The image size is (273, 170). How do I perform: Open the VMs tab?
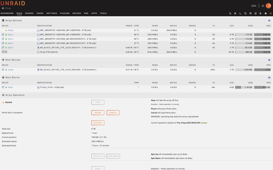pos(86,13)
